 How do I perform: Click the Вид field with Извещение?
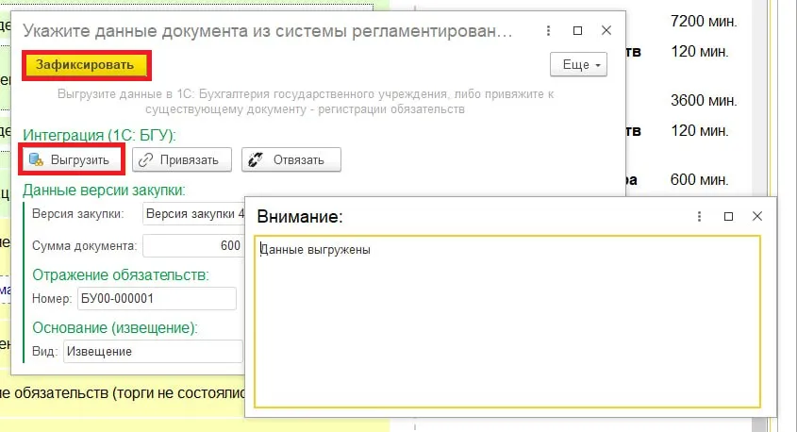(x=153, y=351)
